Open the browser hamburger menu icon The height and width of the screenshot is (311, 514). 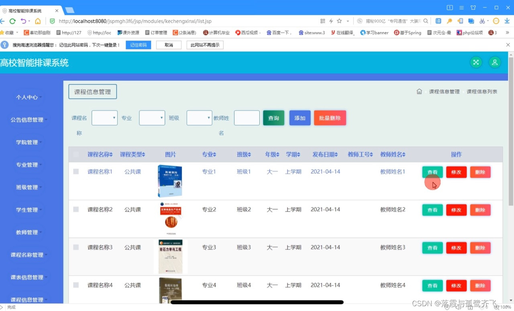point(462,8)
